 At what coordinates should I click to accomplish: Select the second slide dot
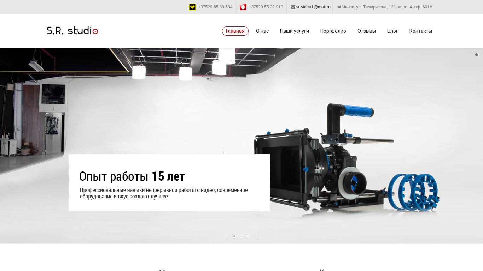click(241, 236)
